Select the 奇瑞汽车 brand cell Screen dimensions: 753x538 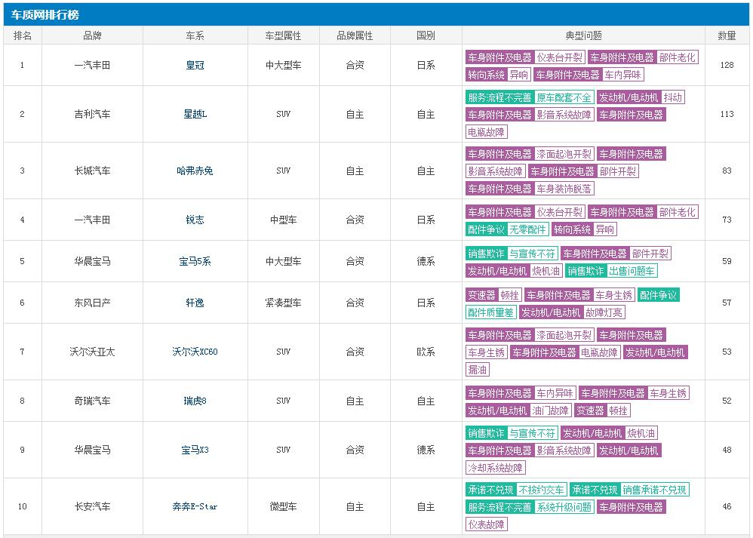click(92, 401)
